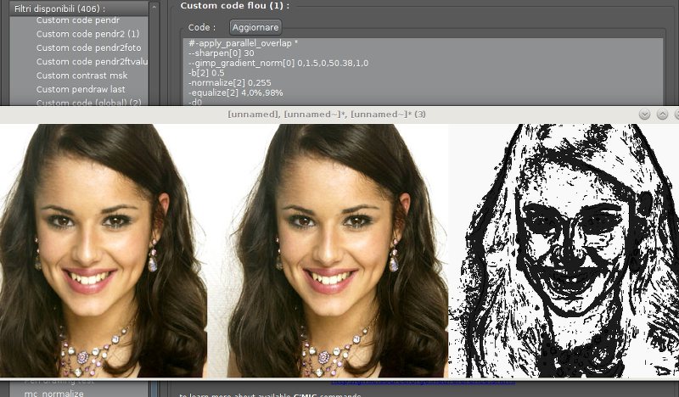Click the code line '-equalize[2] 4,0%,98%'
679x397 pixels.
pos(236,92)
